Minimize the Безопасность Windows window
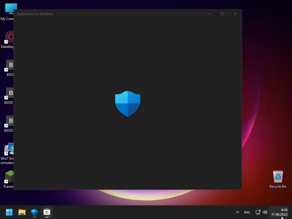Screen dimensions: 292x219 pyautogui.click(x=209, y=14)
